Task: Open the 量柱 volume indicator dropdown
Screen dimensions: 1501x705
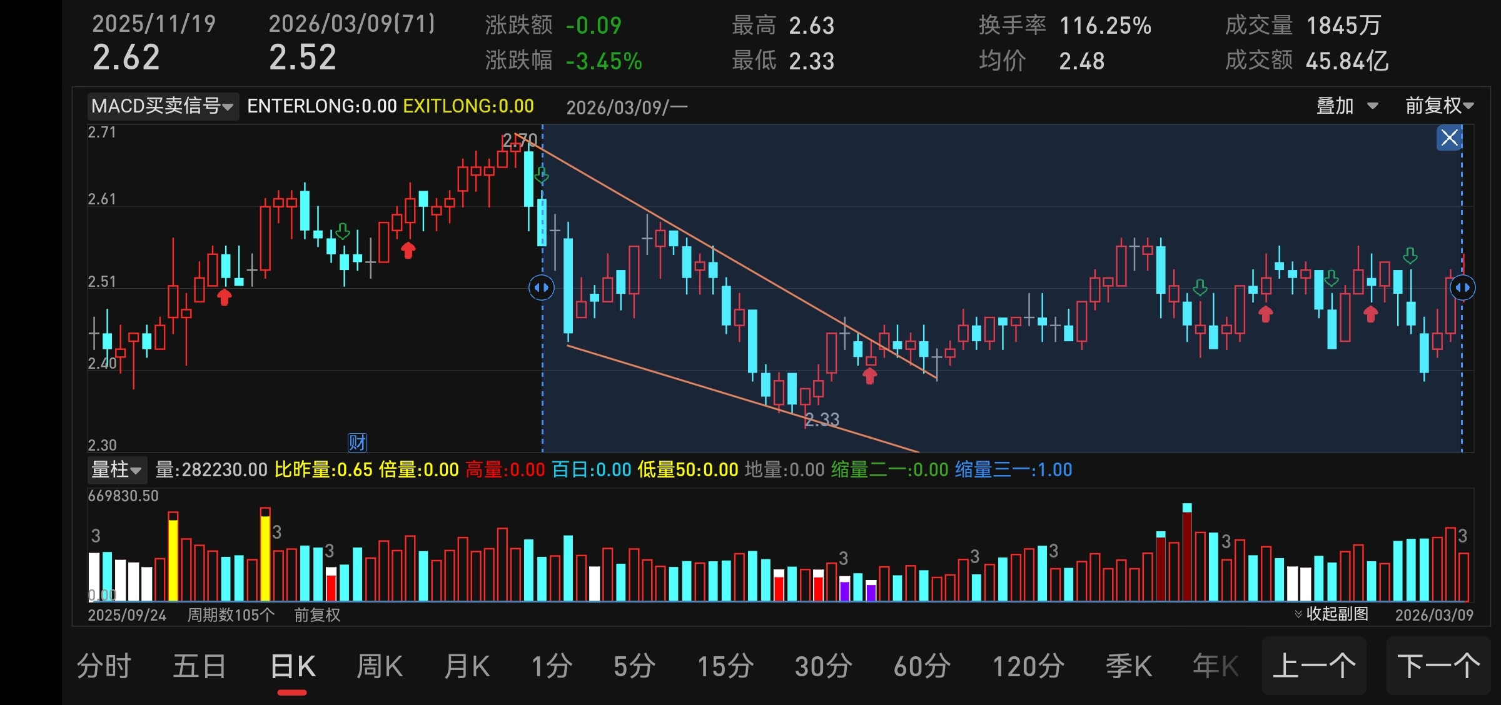Action: coord(117,469)
